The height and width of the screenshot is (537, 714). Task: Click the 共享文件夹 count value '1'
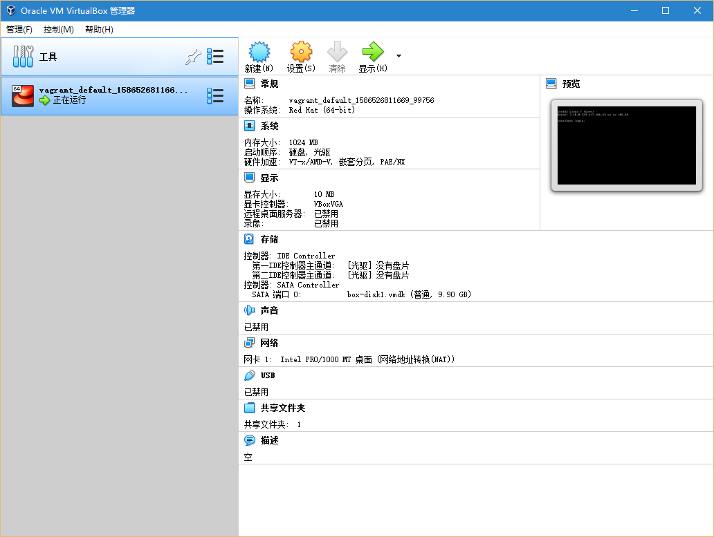coord(299,424)
